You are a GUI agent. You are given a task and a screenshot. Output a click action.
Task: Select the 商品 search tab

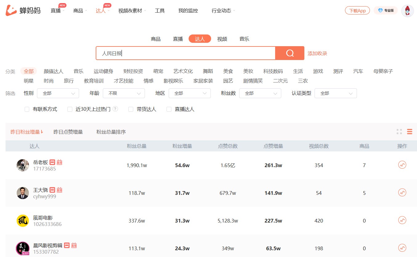156,39
